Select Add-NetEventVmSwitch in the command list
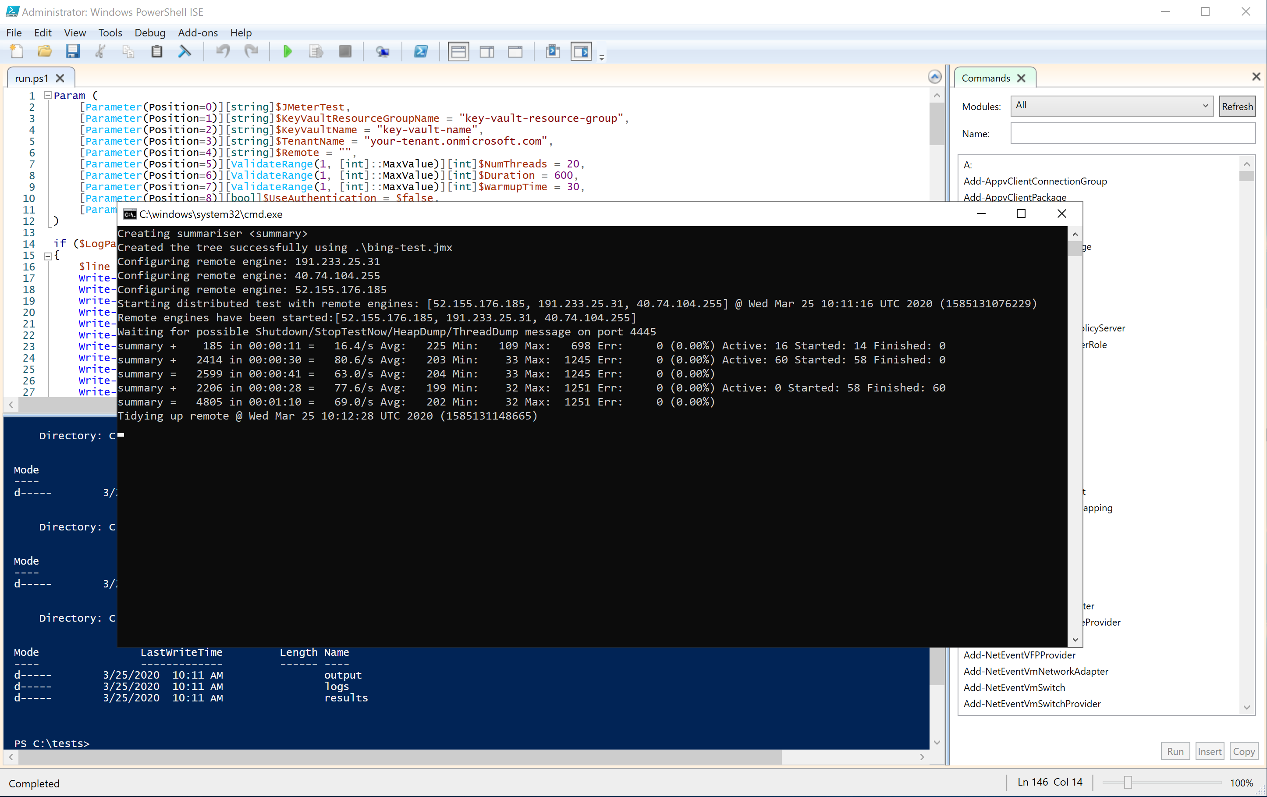Screen dimensions: 1267x797 click(1014, 687)
